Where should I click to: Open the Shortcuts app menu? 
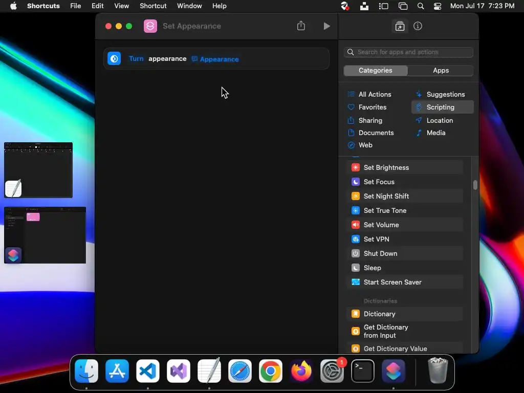[x=43, y=6]
